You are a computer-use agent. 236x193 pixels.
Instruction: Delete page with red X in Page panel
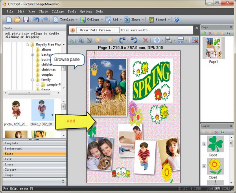(210, 33)
